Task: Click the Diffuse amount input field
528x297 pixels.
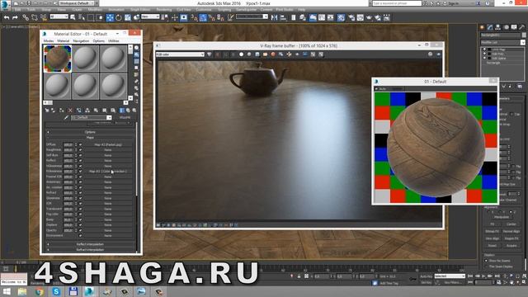Action: tap(68, 144)
